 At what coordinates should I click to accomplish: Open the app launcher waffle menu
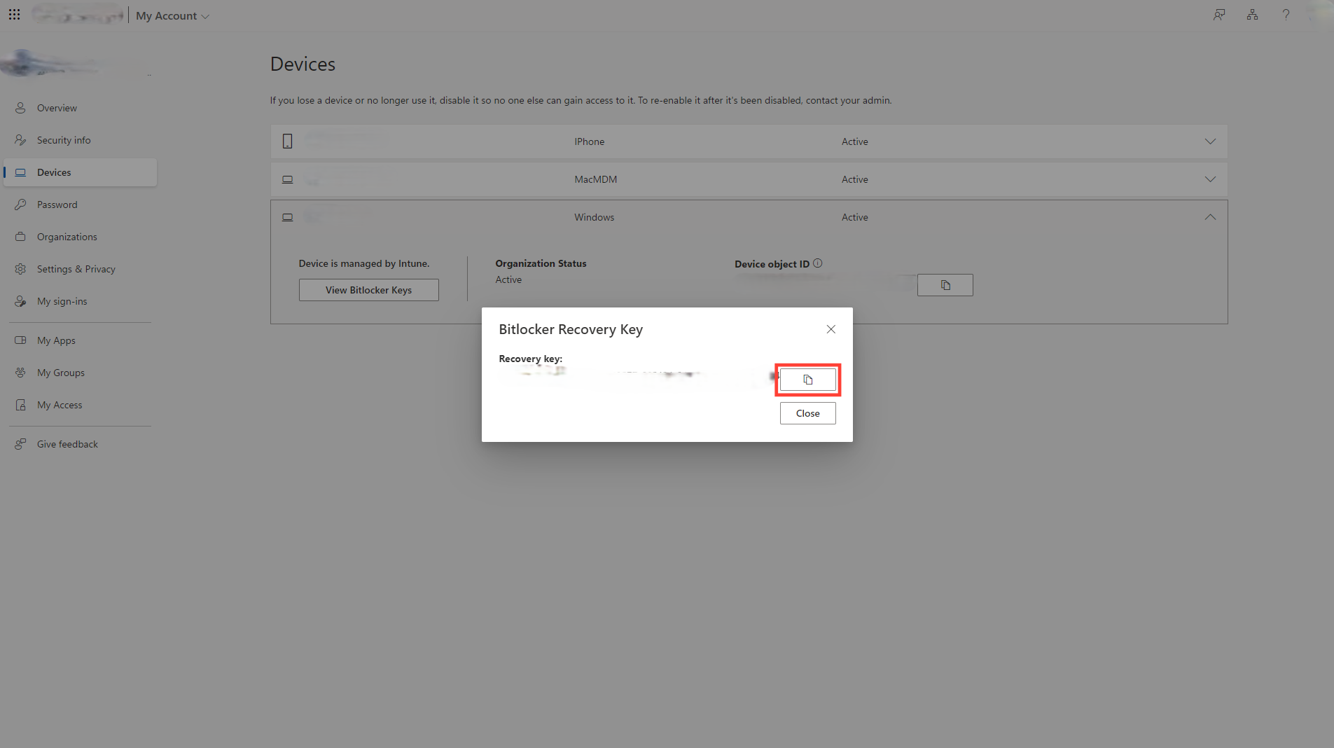(14, 14)
